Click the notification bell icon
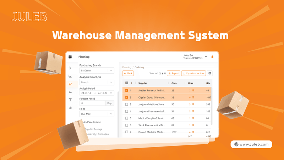284x160 pixels. 212,57
